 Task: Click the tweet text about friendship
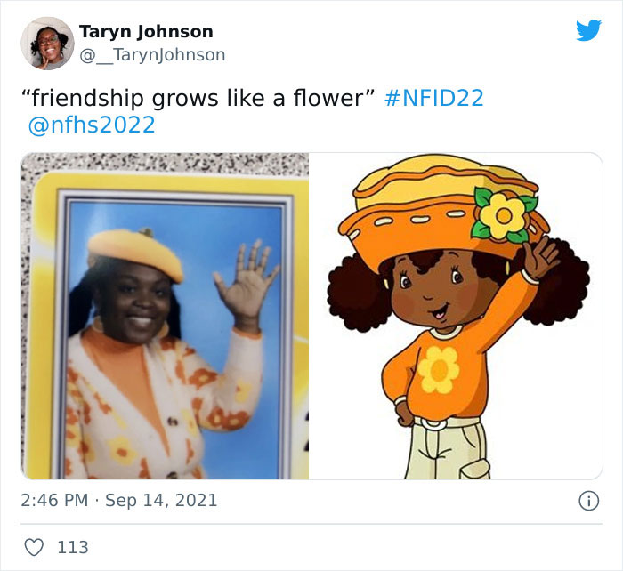[x=198, y=98]
